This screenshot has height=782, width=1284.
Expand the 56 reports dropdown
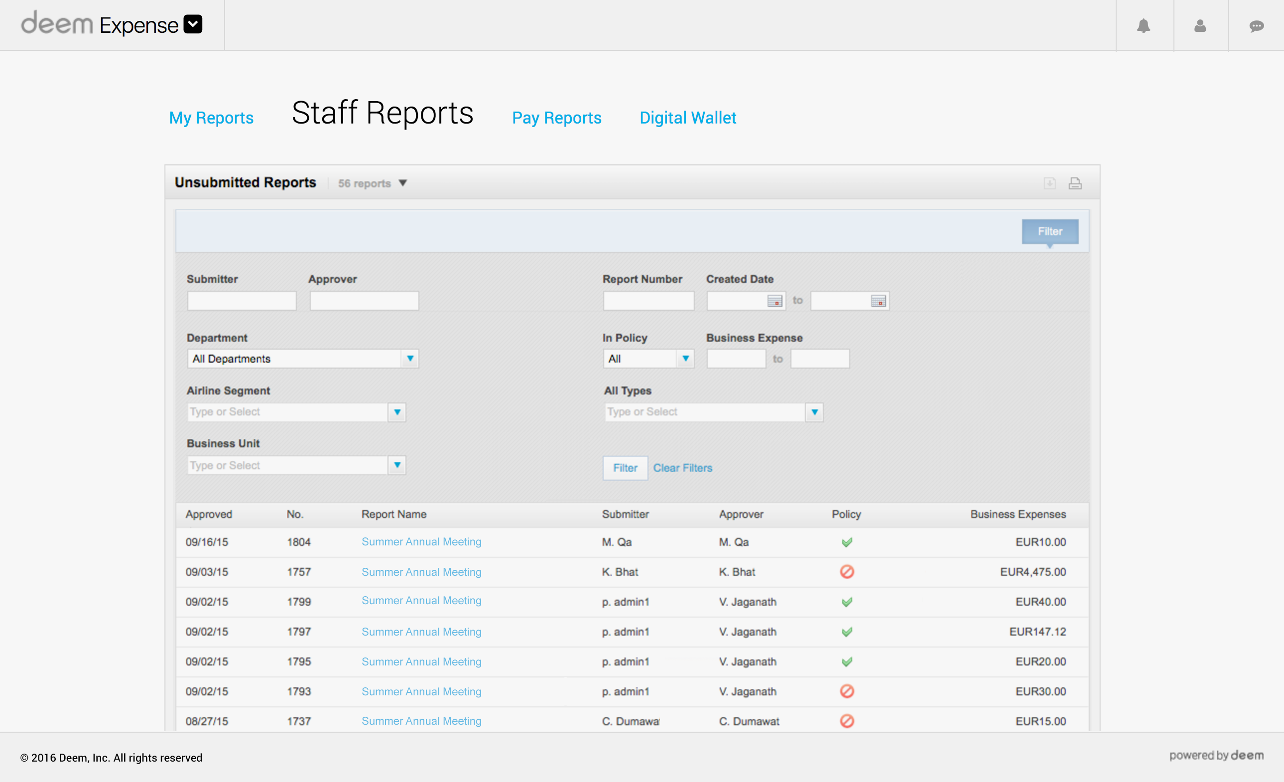[402, 183]
